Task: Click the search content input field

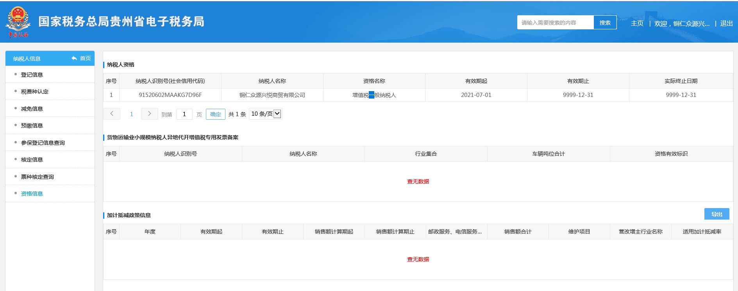Action: pos(555,23)
